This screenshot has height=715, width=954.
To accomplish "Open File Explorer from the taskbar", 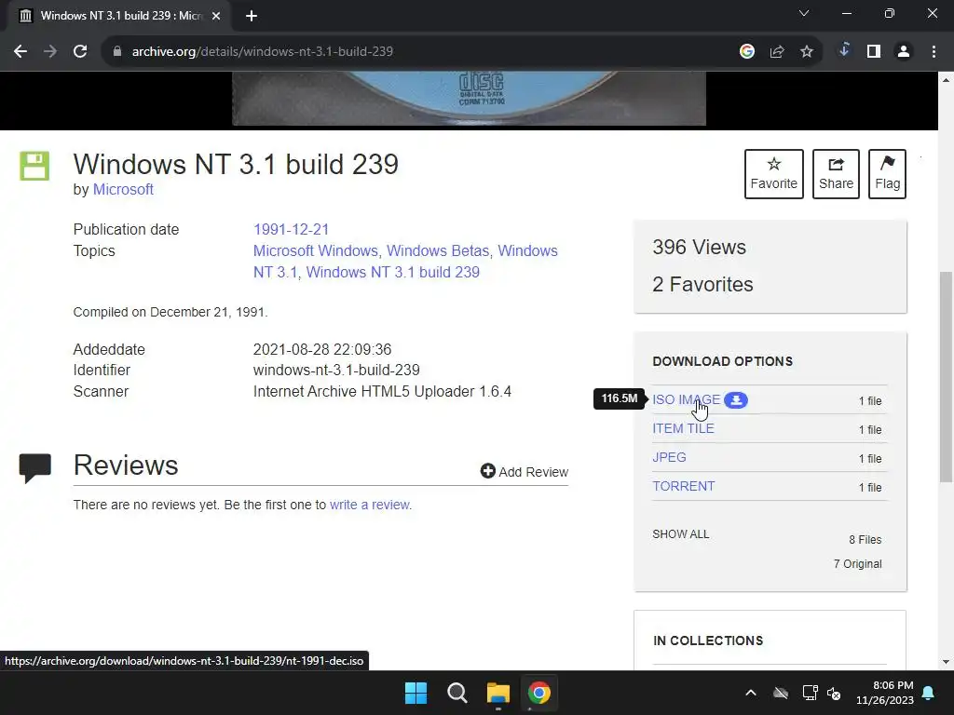I will point(497,693).
